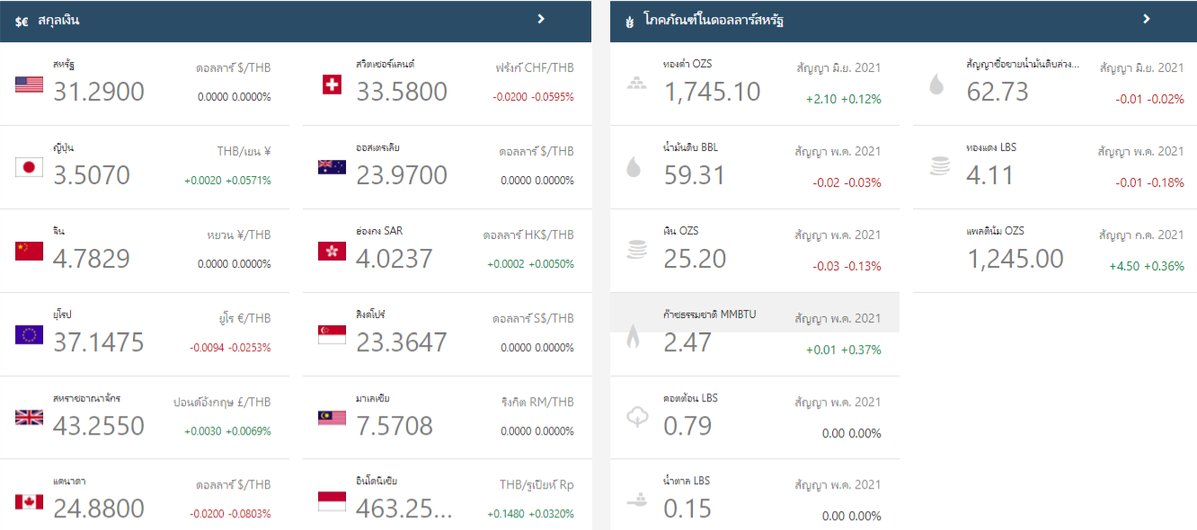
Task: Click the sugar LBS icon
Action: pyautogui.click(x=635, y=499)
